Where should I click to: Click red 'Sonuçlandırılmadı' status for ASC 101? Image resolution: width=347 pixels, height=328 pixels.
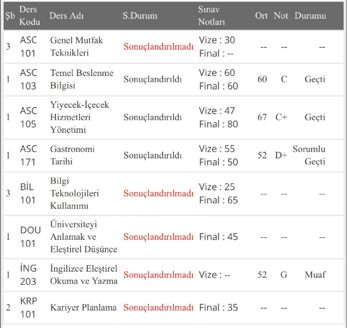coord(159,47)
